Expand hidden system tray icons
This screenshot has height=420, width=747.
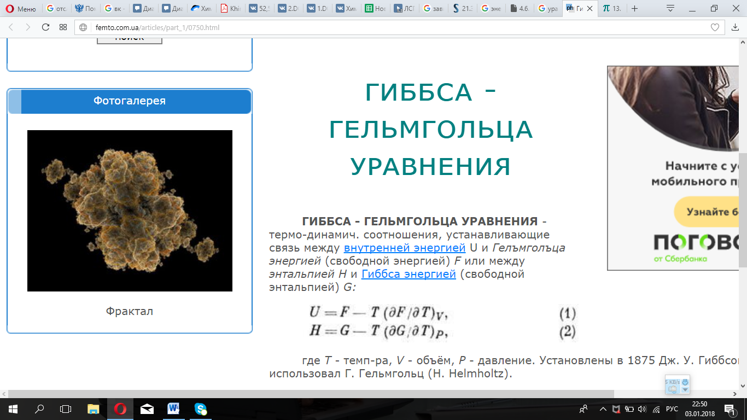[x=603, y=409]
